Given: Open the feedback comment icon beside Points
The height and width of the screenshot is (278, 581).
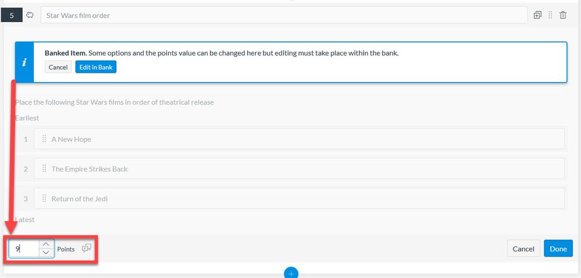Looking at the screenshot, I should point(86,248).
